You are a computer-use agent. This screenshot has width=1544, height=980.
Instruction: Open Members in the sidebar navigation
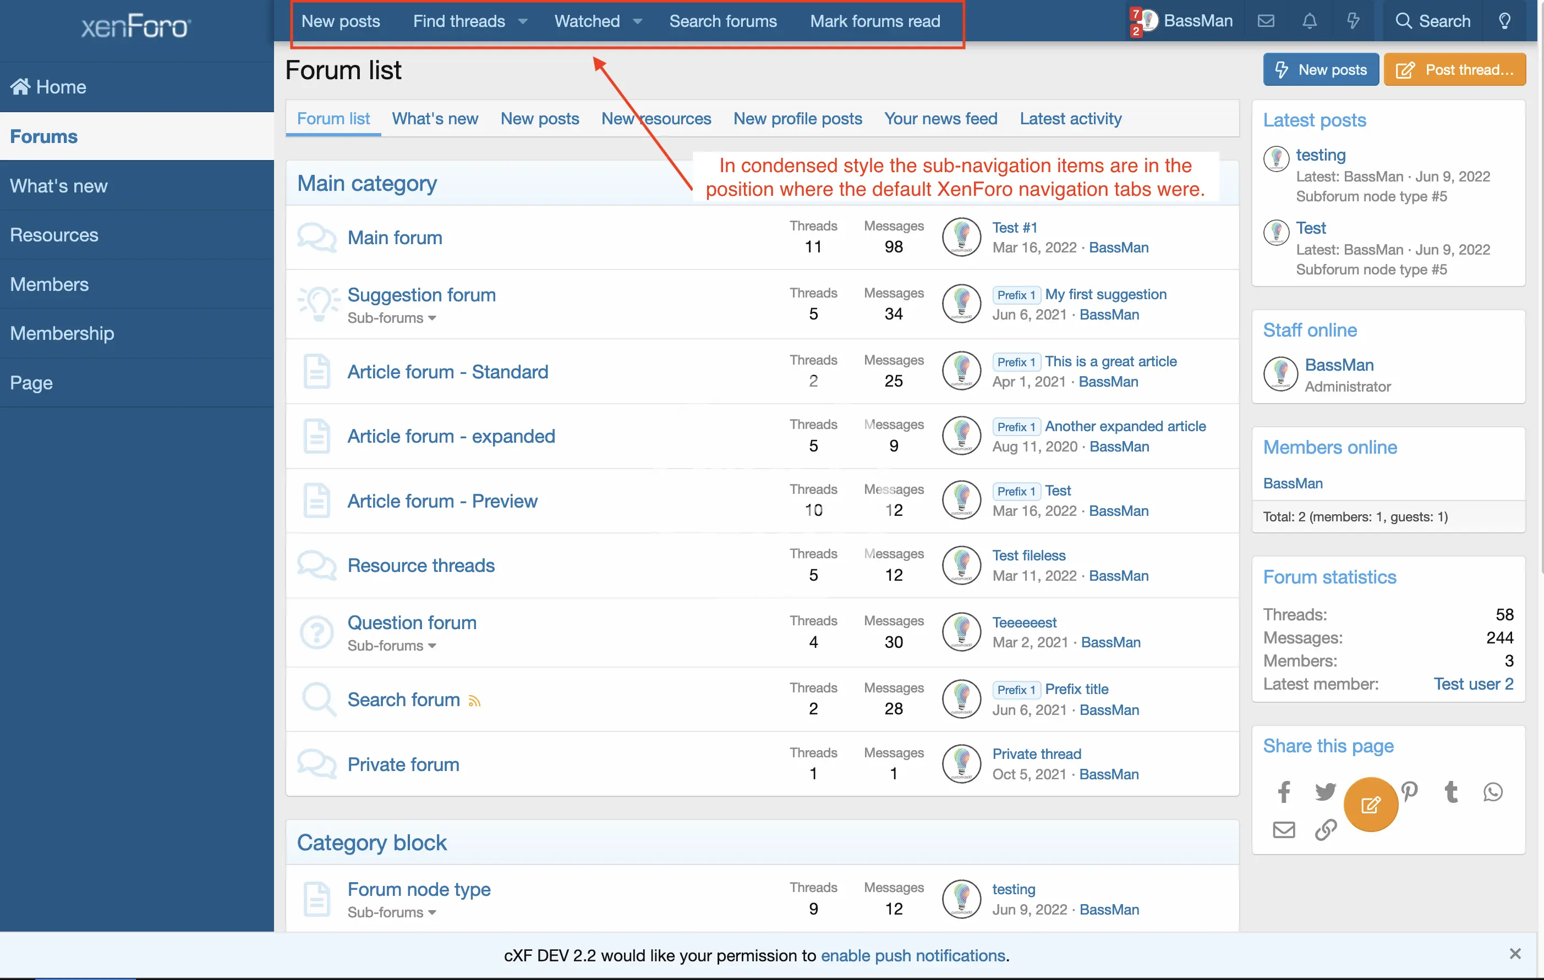pos(50,284)
